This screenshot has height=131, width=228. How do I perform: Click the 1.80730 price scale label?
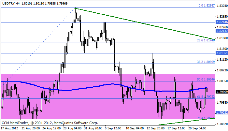222,70
